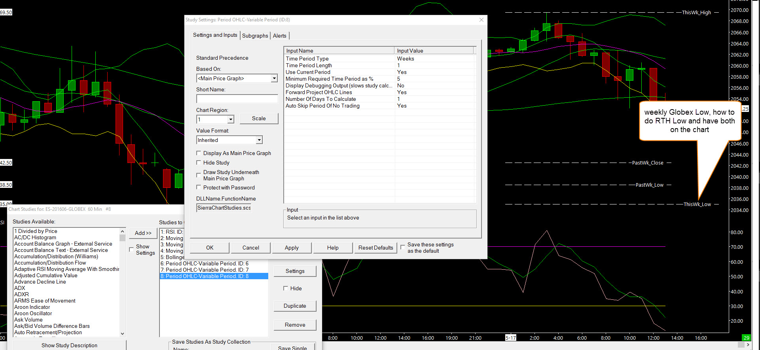
Task: Open the Alerts tab
Action: (279, 36)
